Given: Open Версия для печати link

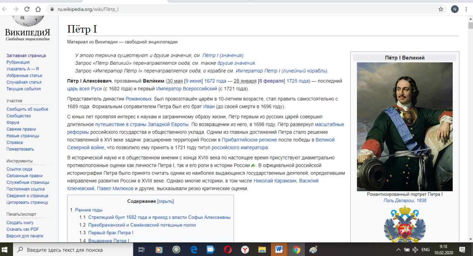Looking at the screenshot, I should coord(25,236).
